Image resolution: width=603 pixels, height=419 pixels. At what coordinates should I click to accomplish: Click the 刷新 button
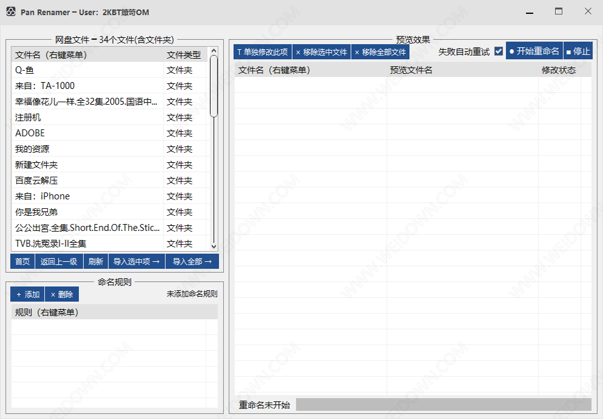[x=96, y=262]
